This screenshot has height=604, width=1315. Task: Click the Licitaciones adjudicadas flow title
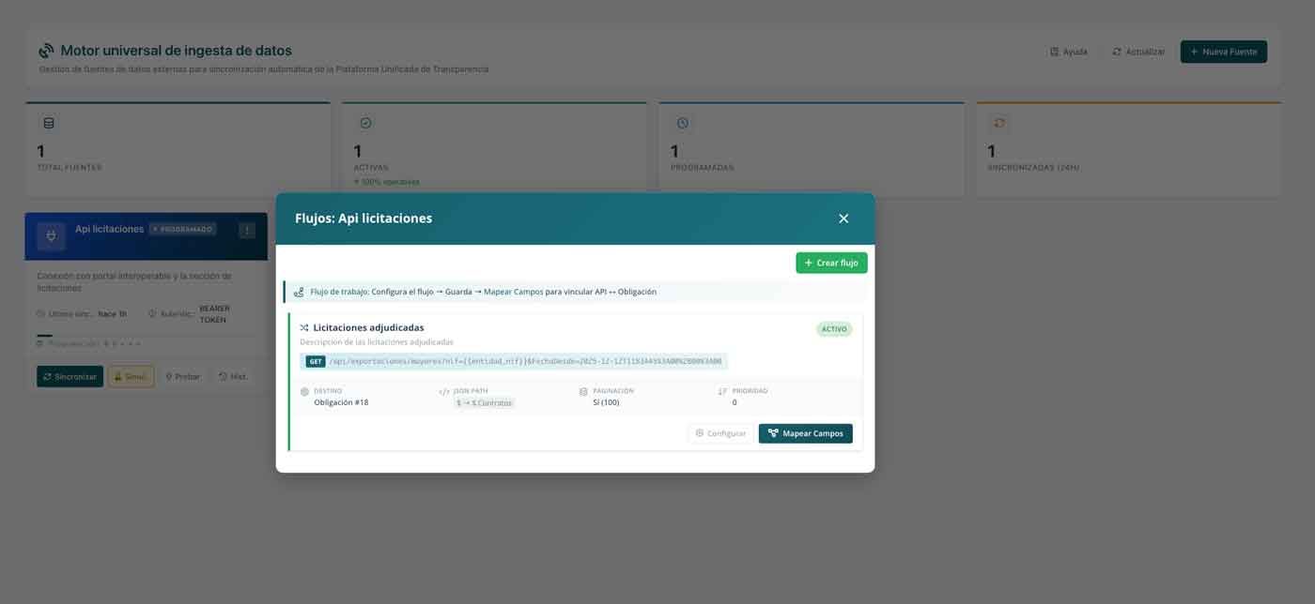(368, 327)
